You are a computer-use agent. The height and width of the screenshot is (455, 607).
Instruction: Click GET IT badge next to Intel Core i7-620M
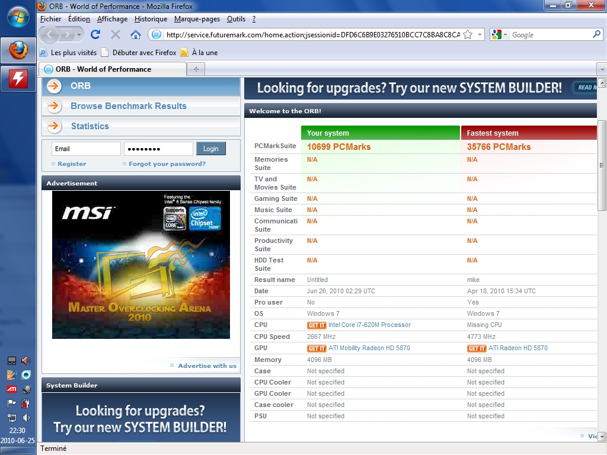[x=317, y=325]
